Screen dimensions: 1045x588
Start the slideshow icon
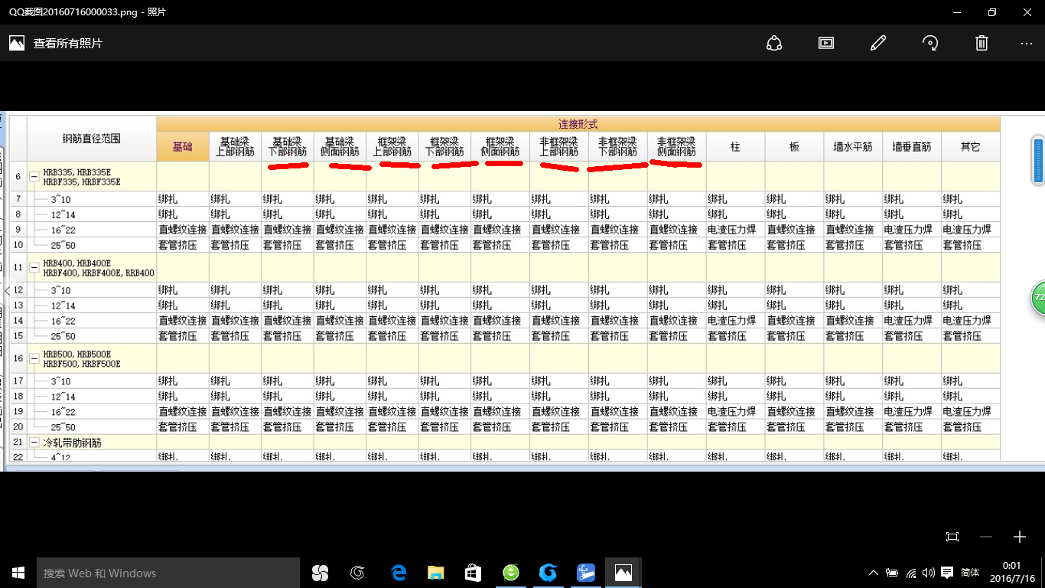pos(826,43)
